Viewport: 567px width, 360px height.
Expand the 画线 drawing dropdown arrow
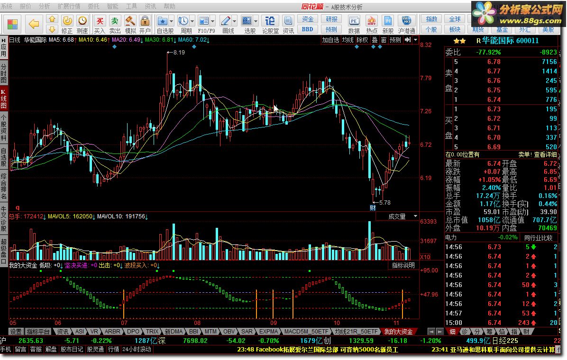click(x=235, y=21)
